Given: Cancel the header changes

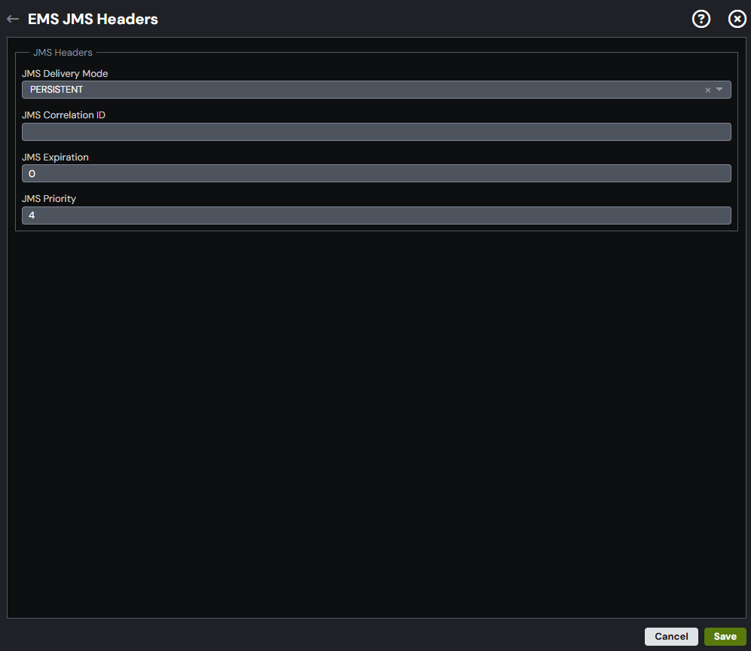Looking at the screenshot, I should point(671,636).
